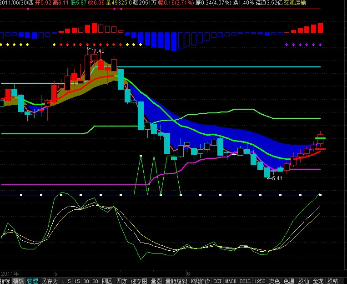The height and width of the screenshot is (284, 347).
Task: Click the float shares 流通3.52亿
Action: 269,3
